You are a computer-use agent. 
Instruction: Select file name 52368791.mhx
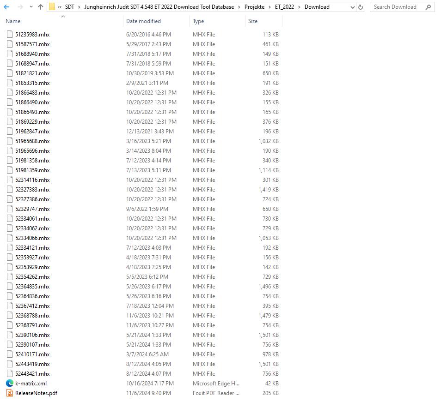pos(32,325)
